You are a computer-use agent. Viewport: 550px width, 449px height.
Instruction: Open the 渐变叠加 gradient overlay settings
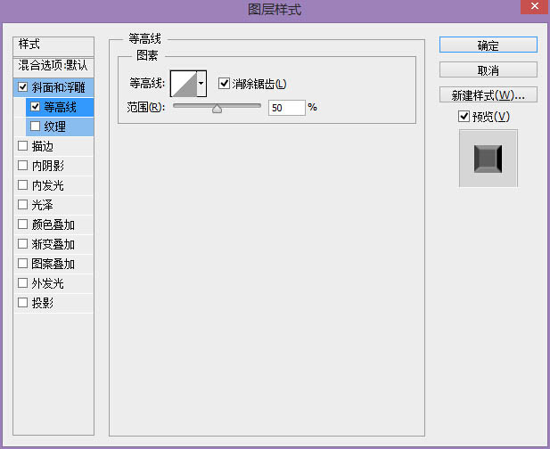point(53,244)
